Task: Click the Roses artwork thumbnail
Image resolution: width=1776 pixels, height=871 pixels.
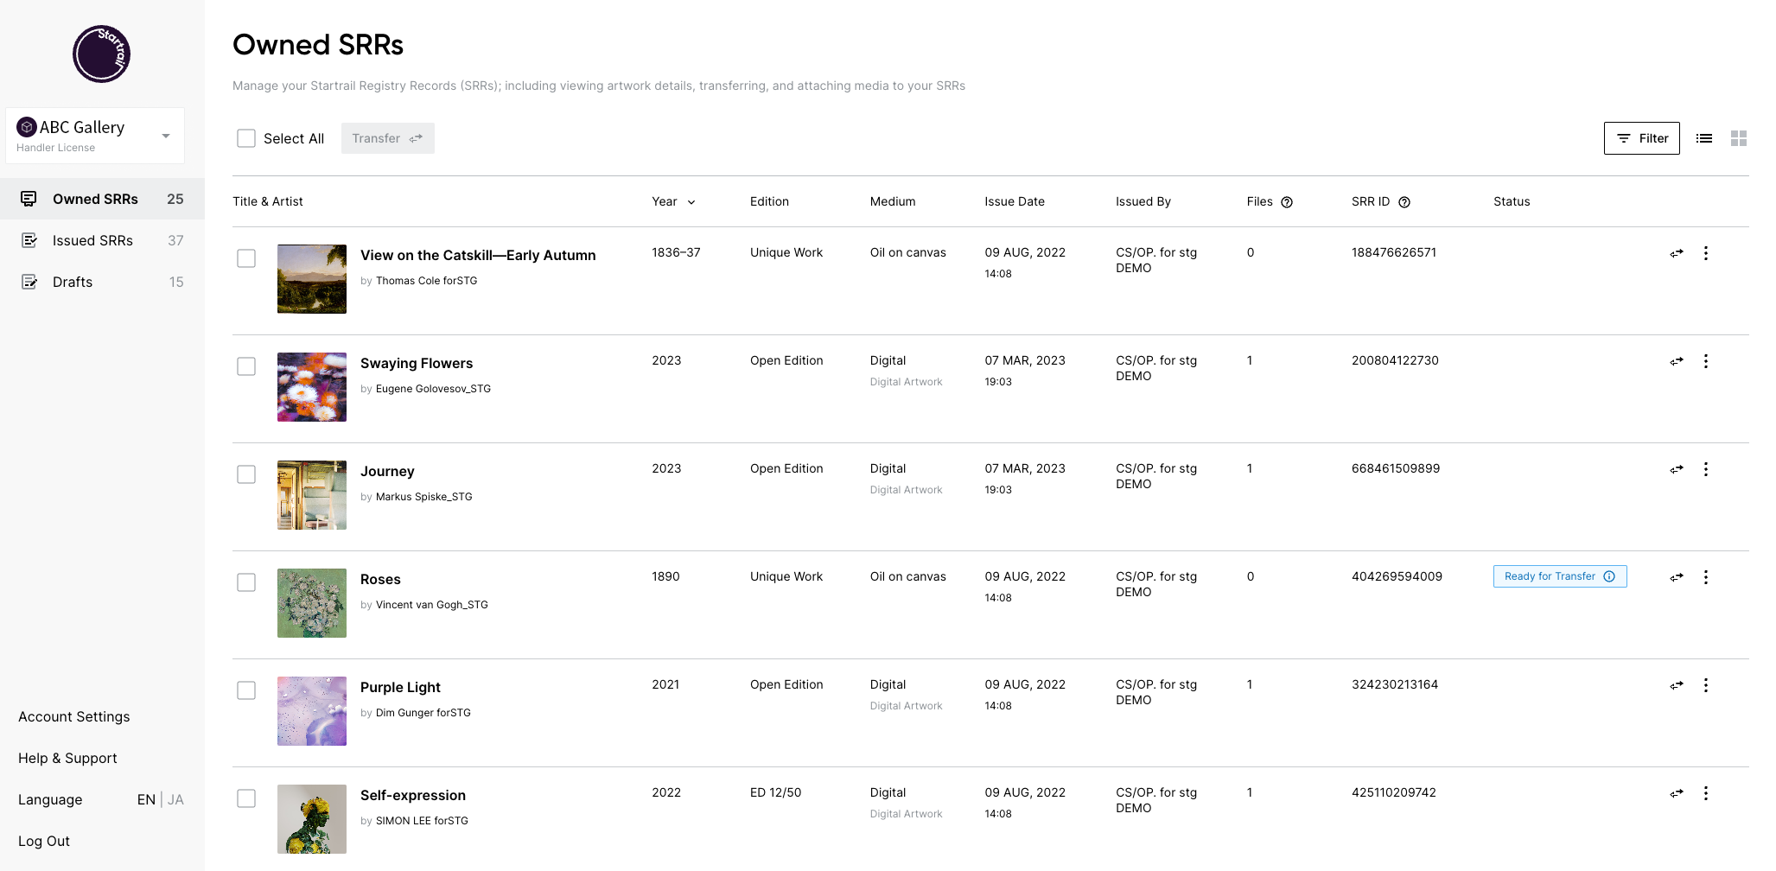Action: 312,603
